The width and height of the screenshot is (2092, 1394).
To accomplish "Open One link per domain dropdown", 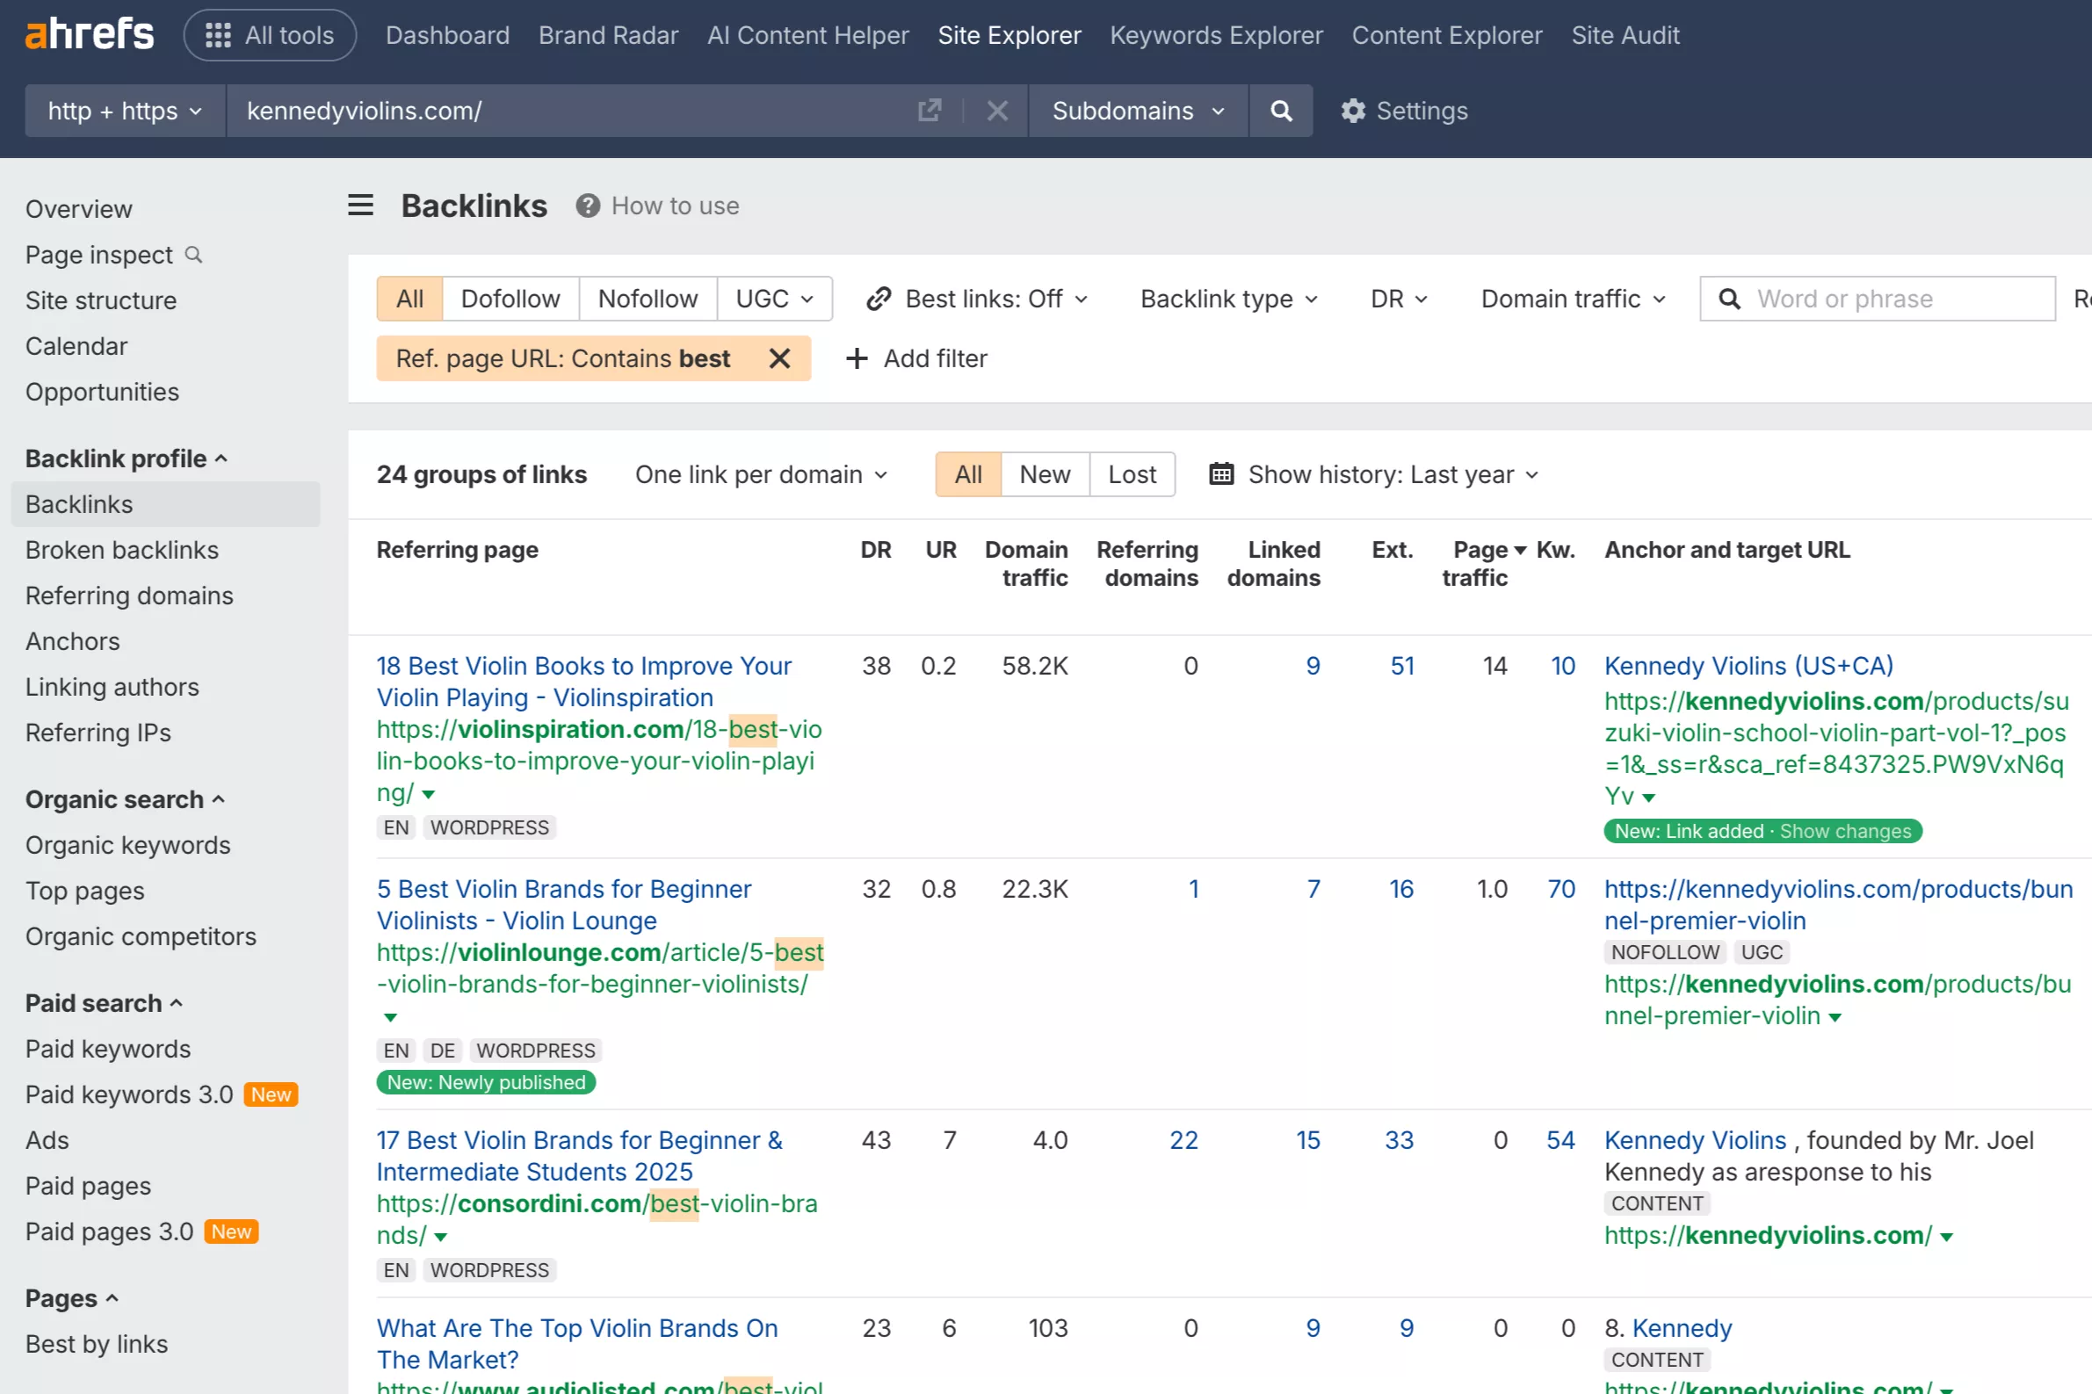I will 762,473.
